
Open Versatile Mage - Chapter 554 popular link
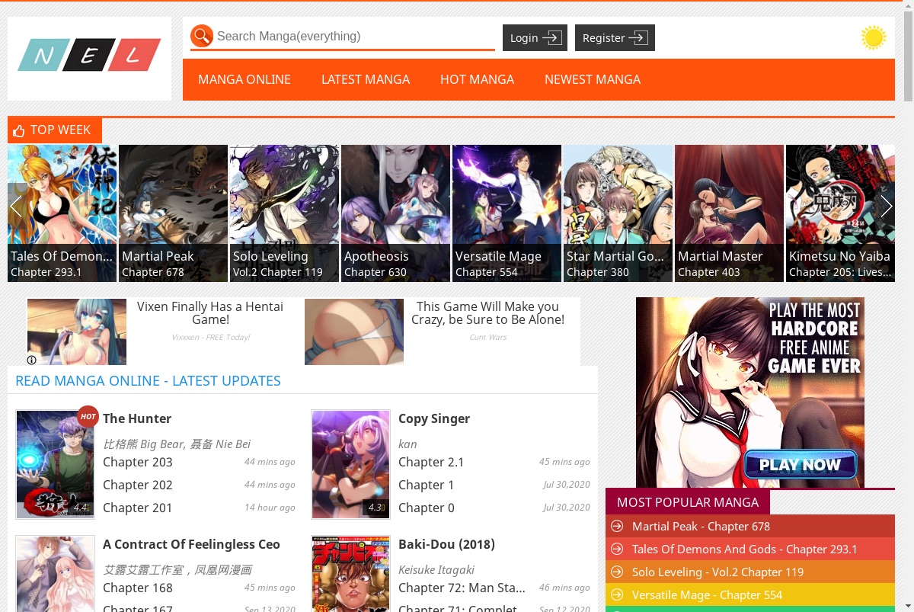pyautogui.click(x=707, y=595)
